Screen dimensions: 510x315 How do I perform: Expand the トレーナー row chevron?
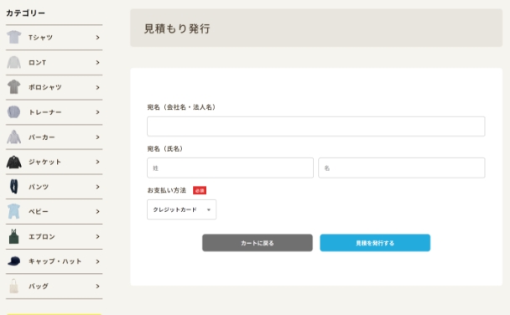click(x=97, y=112)
